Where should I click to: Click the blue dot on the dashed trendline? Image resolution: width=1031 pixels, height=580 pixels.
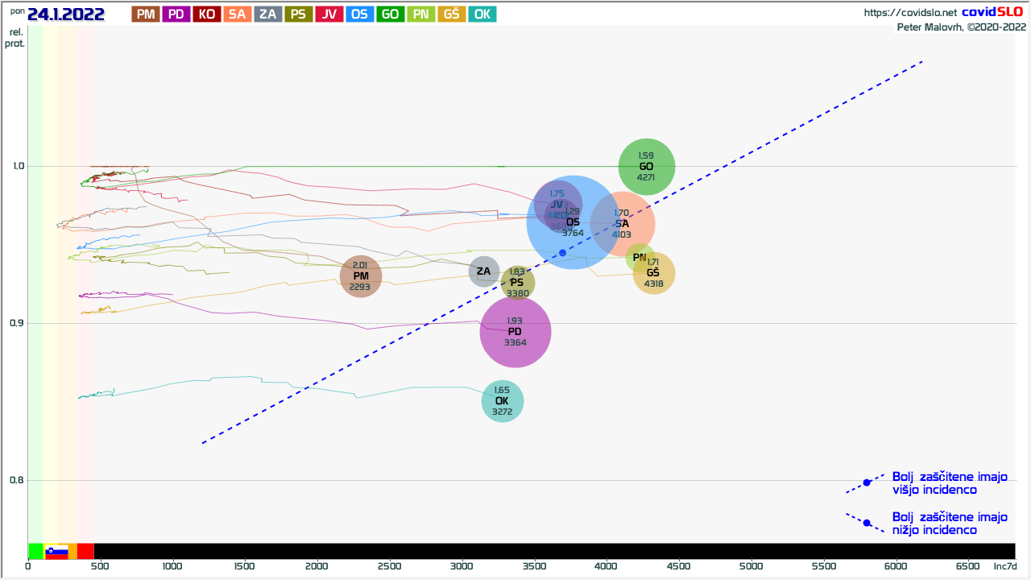(x=562, y=253)
